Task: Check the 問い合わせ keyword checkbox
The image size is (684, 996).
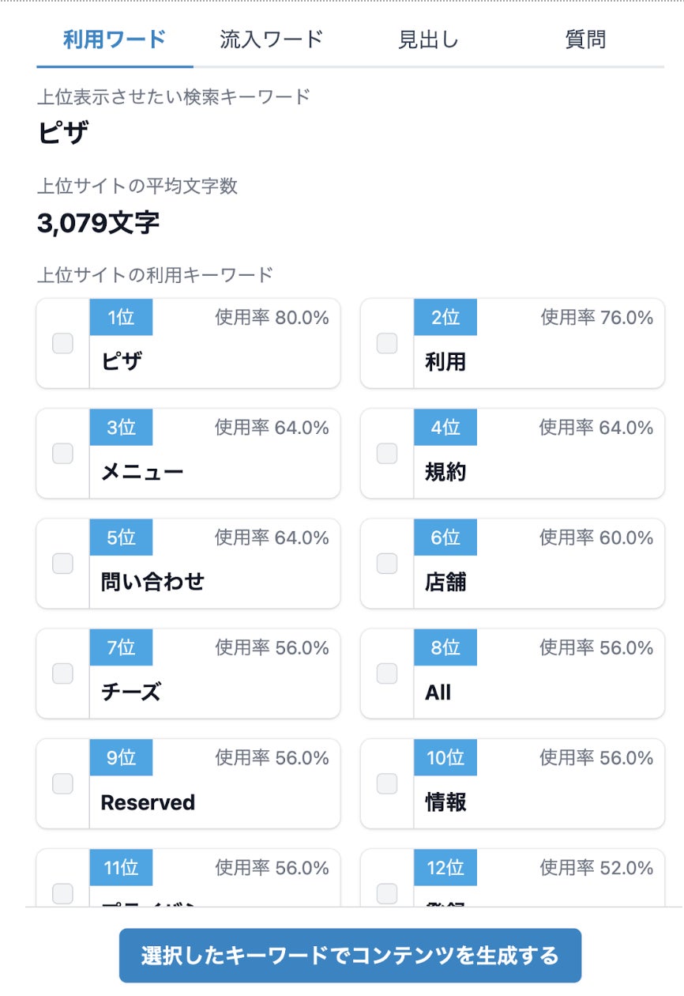Action: click(62, 564)
